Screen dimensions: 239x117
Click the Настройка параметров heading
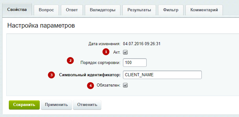pos(41,25)
